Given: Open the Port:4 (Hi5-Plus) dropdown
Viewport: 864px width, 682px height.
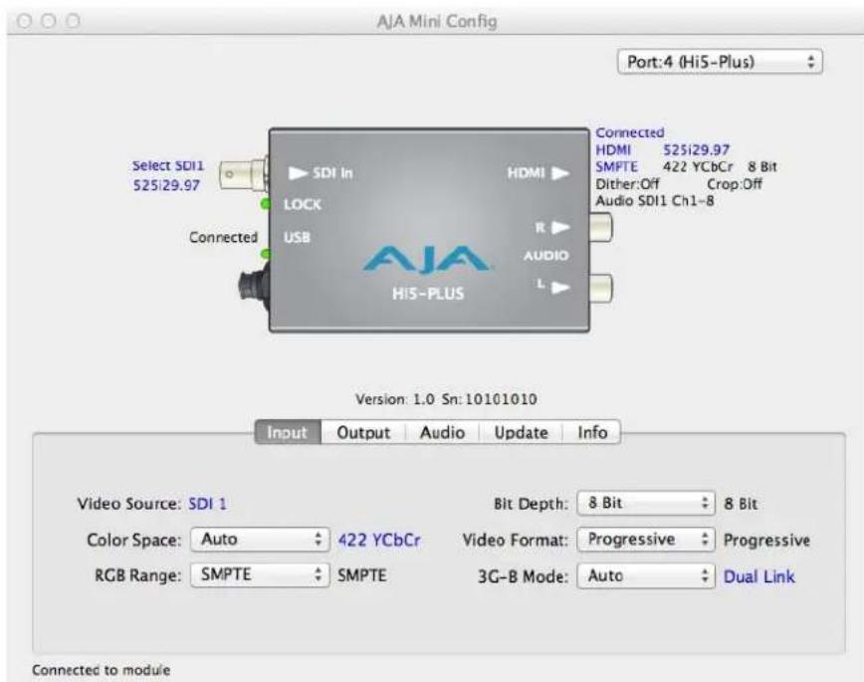Looking at the screenshot, I should click(720, 61).
